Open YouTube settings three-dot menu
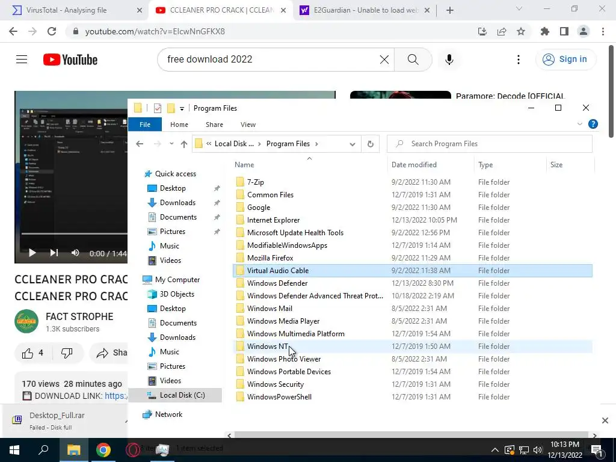 518,60
